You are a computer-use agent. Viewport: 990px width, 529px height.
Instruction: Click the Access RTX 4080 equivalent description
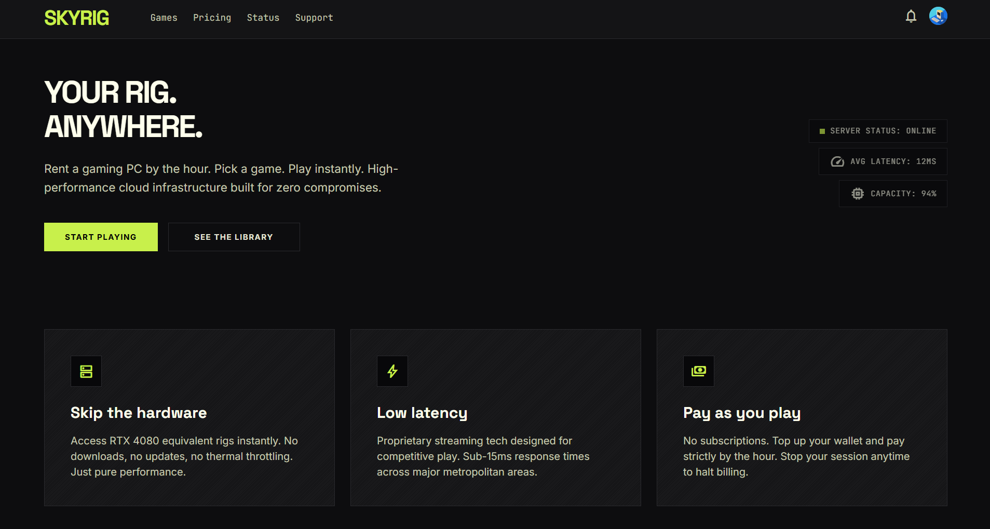point(184,456)
